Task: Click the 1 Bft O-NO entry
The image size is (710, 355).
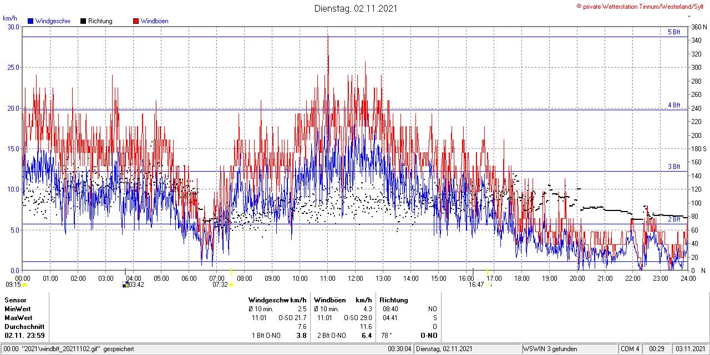Action: [266, 336]
